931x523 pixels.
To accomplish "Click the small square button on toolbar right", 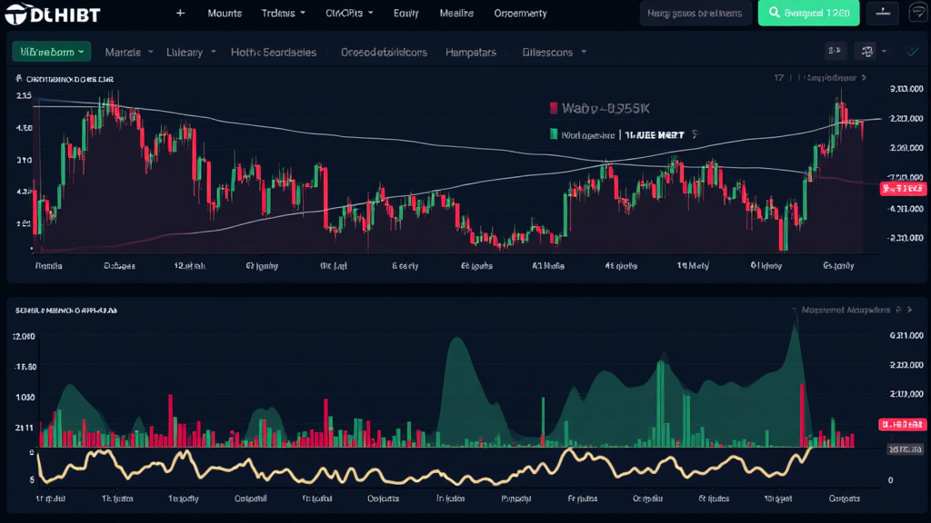I will click(x=835, y=52).
